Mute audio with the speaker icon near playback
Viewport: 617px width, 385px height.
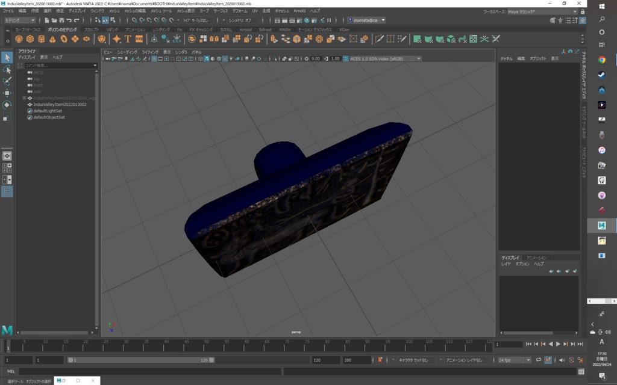562,360
